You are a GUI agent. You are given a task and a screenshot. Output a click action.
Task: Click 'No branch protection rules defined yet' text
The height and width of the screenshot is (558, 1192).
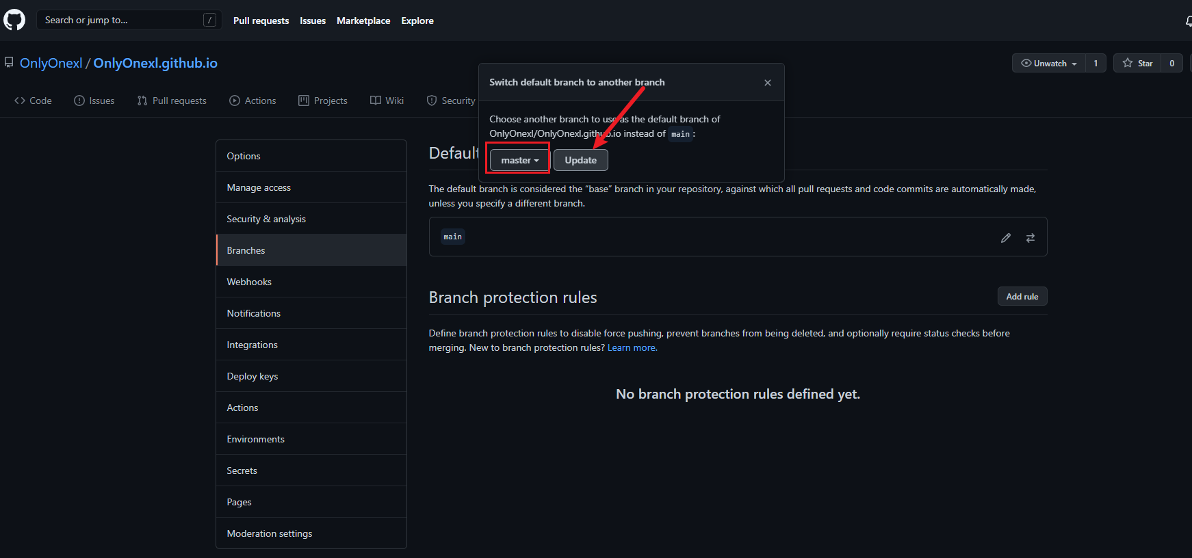tap(738, 394)
